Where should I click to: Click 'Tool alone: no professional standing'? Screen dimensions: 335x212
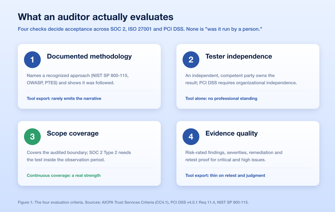(221, 98)
